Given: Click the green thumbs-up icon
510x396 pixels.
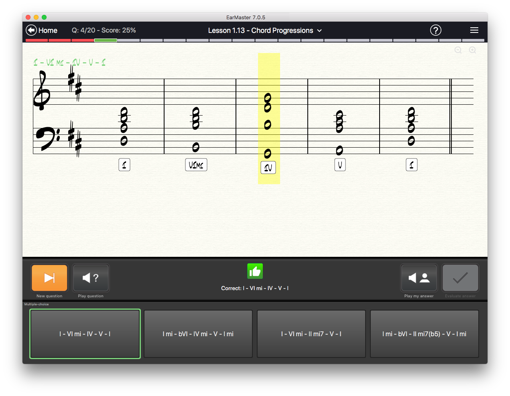Looking at the screenshot, I should [x=255, y=272].
